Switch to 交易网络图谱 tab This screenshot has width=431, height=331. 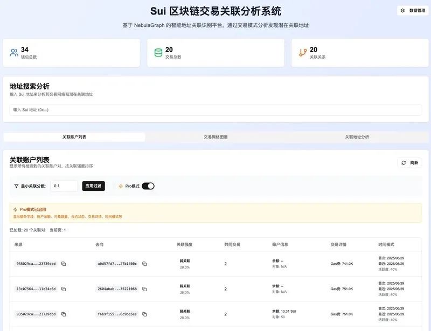click(x=215, y=137)
